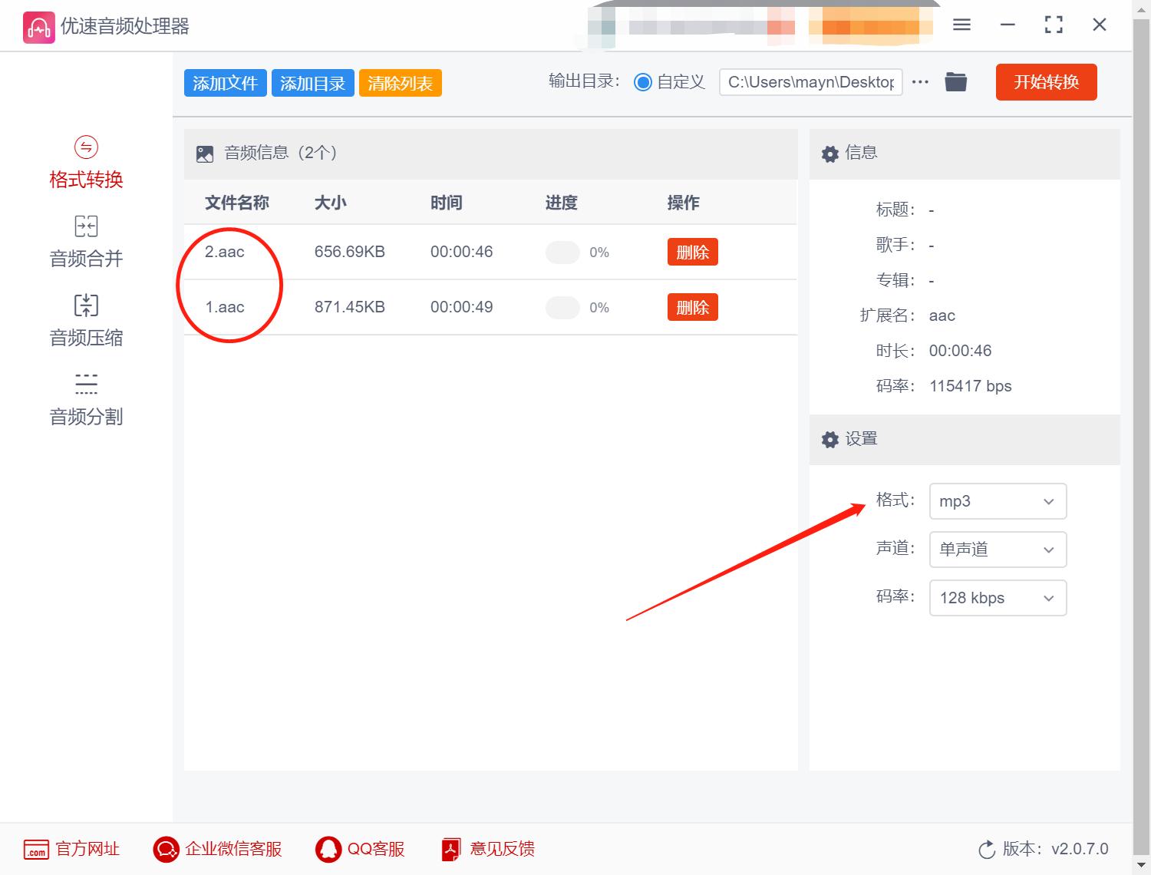Delete the 2.aac file

691,251
